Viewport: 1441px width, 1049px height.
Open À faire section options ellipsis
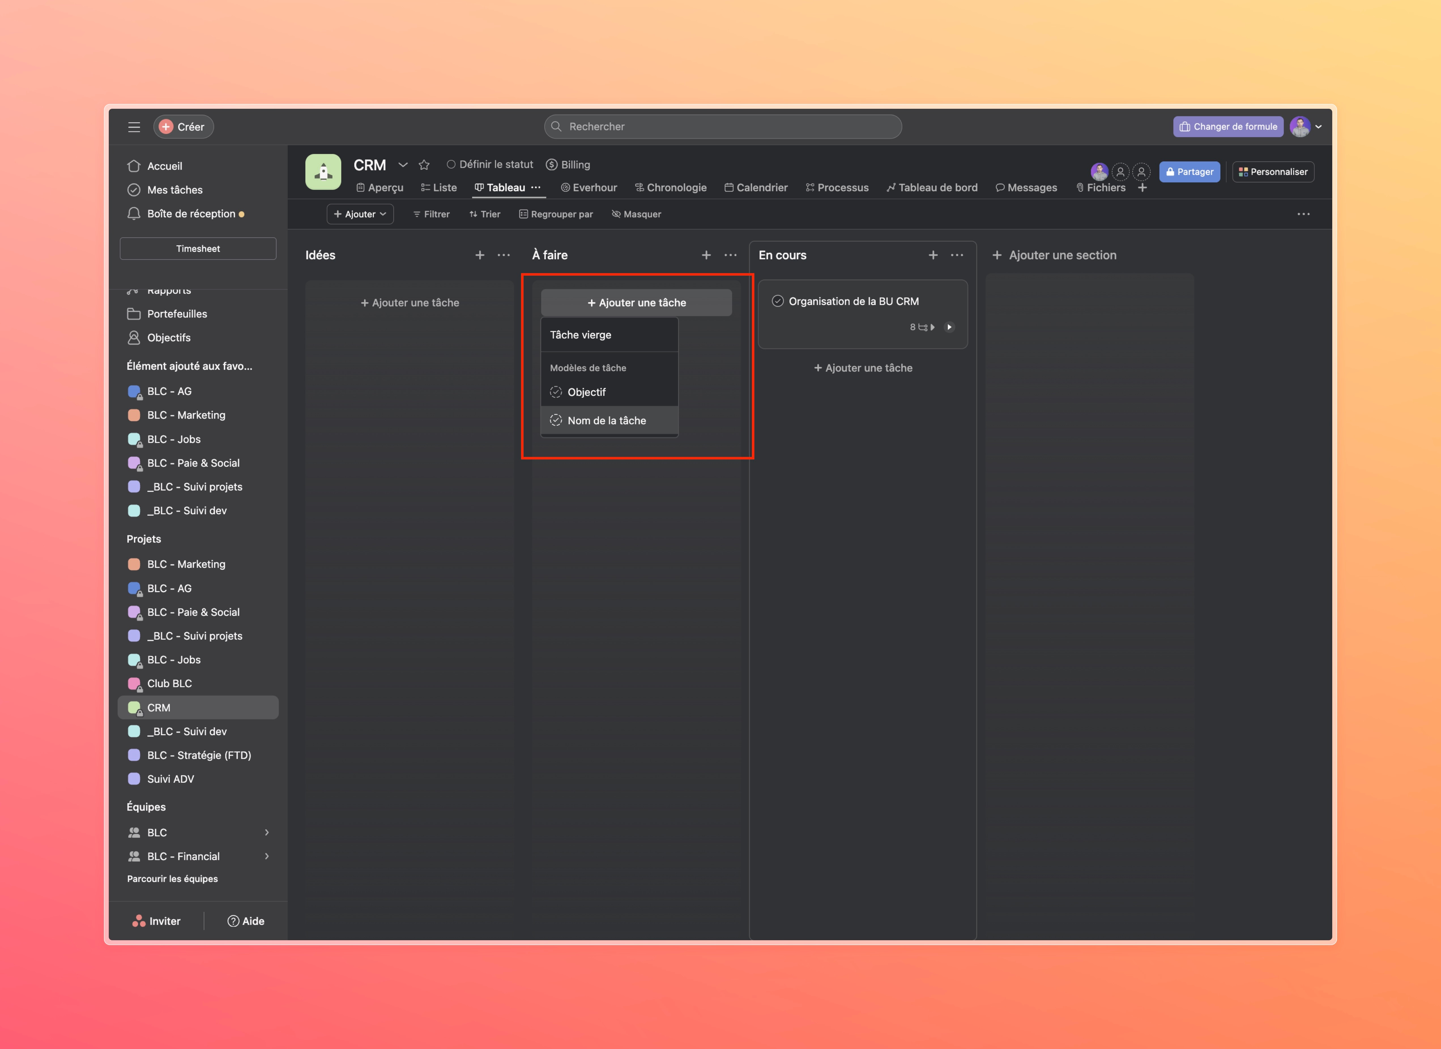(731, 255)
